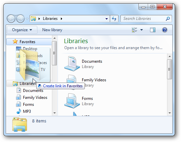Click the Forward navigation arrow
Image resolution: width=181 pixels, height=142 pixels.
[x=20, y=19]
